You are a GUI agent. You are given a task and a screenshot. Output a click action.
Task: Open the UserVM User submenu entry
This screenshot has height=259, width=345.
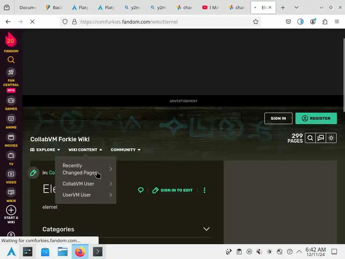pos(86,195)
